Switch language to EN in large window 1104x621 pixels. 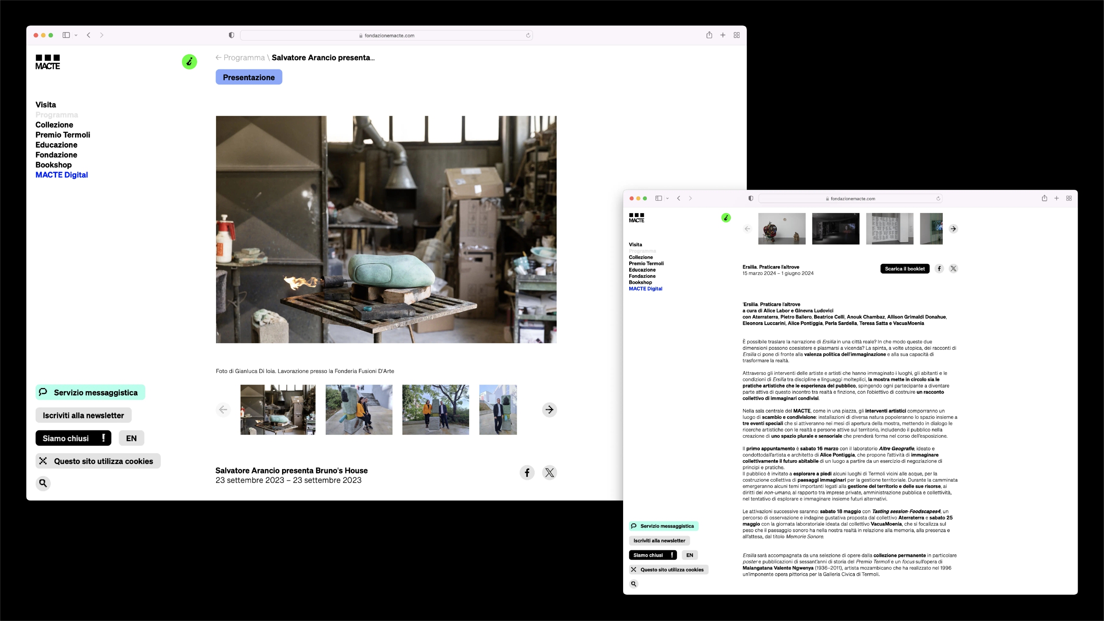pos(131,438)
